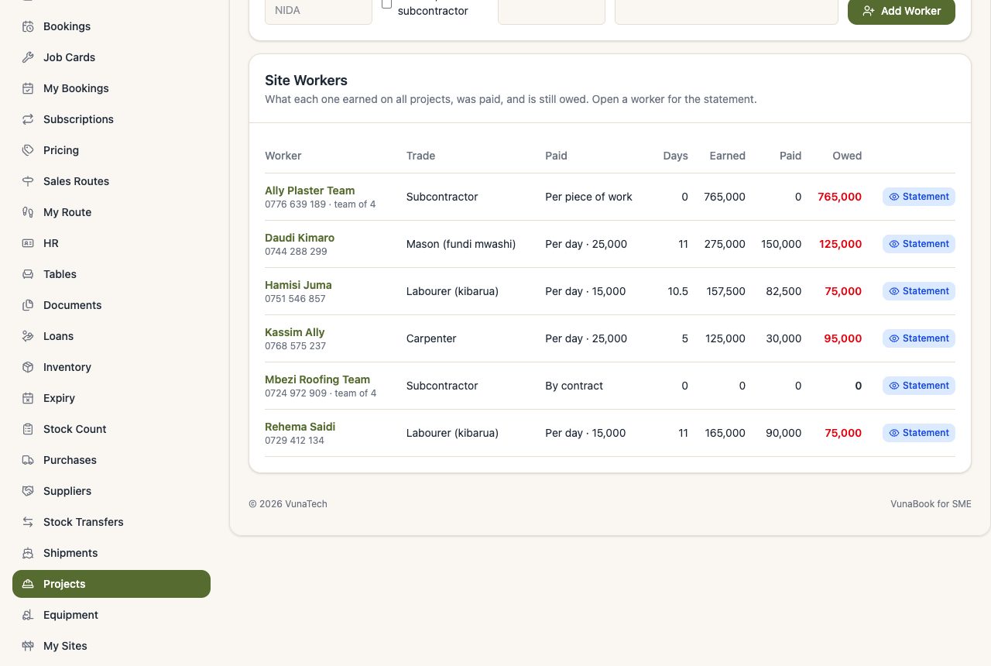Tick the subcontractor checkbox

coord(387,4)
